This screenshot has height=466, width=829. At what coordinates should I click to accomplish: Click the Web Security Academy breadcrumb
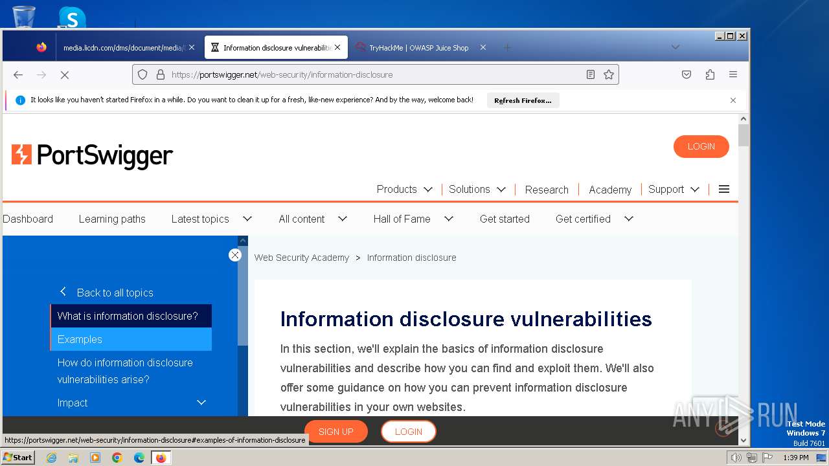tap(302, 258)
